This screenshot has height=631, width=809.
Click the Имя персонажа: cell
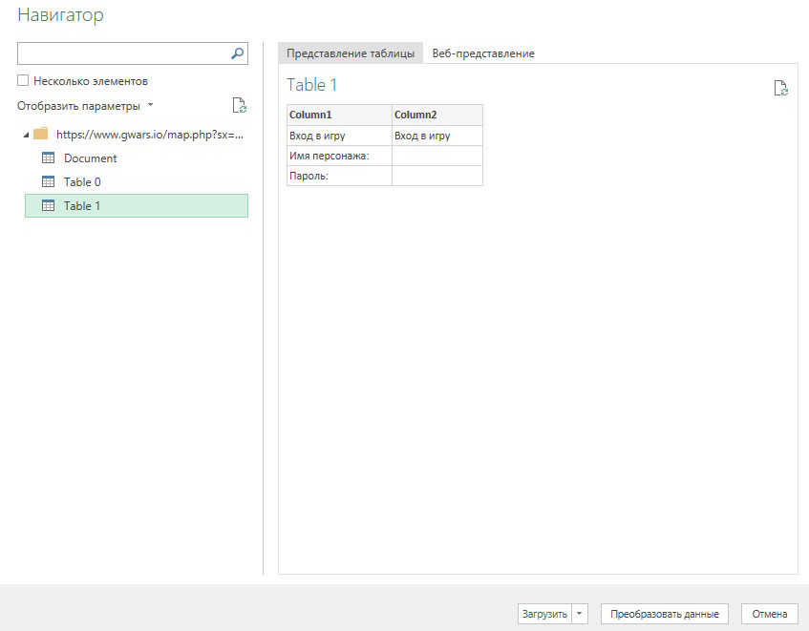point(339,156)
